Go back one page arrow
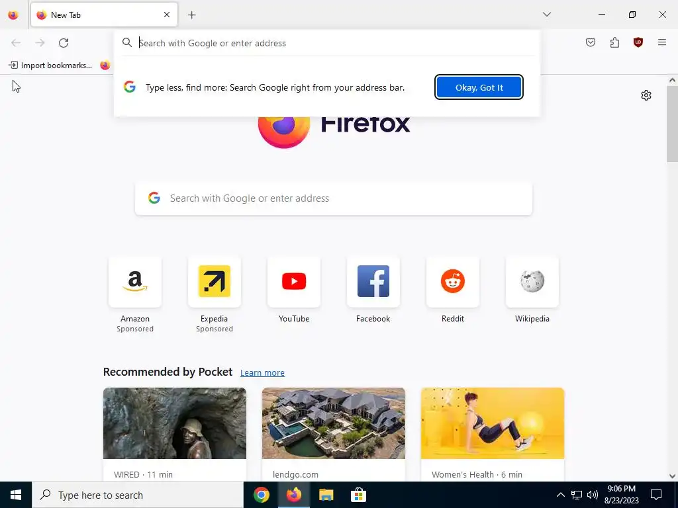The height and width of the screenshot is (508, 678). click(x=16, y=43)
